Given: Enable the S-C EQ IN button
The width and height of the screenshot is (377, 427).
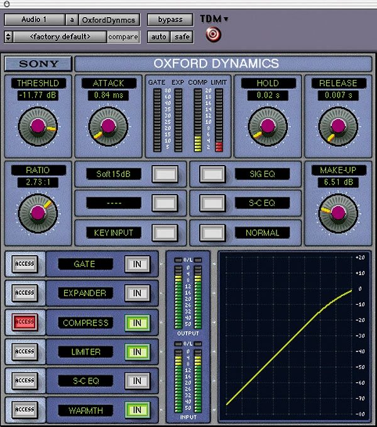Looking at the screenshot, I should [137, 381].
